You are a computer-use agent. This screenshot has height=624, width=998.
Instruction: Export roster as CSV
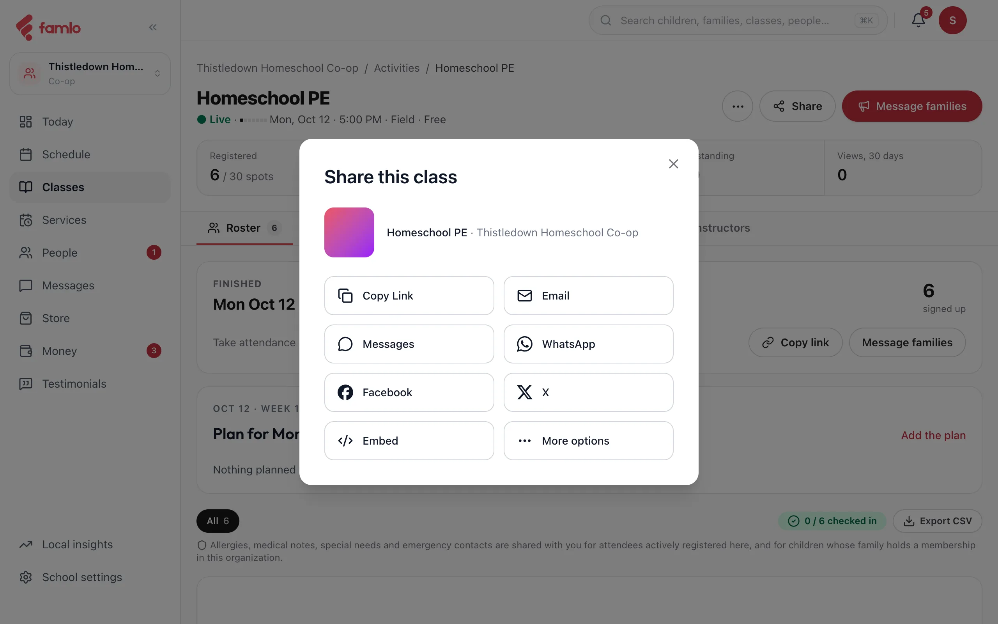pos(937,521)
